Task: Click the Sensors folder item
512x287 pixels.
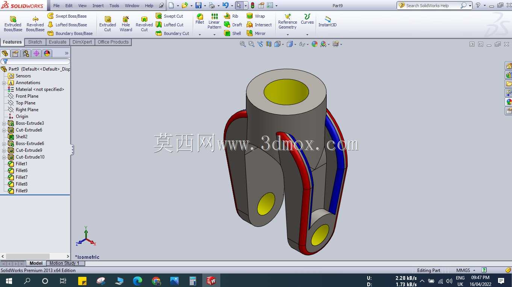Action: [23, 76]
